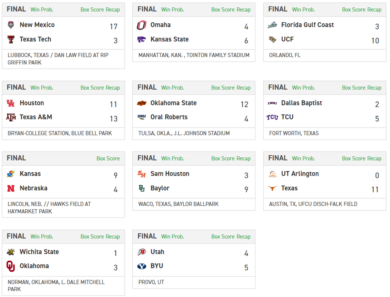Open Recap for Florida Gulf Coast vs UCF
The height and width of the screenshot is (297, 390).
pos(374,10)
